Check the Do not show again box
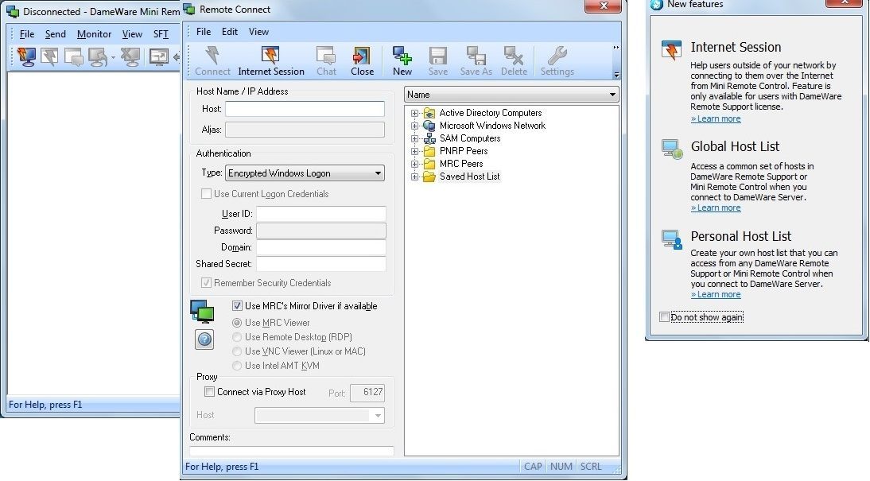The image size is (870, 481). point(665,317)
